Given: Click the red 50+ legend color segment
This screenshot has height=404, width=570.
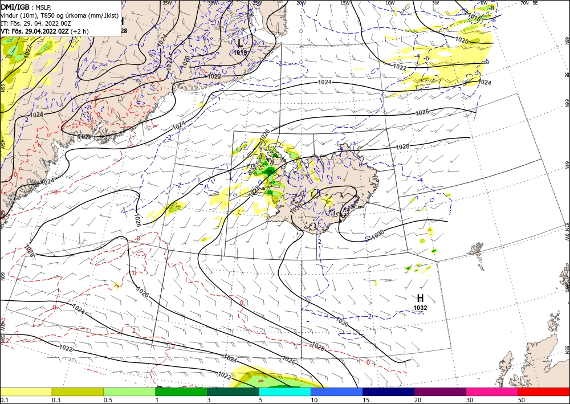Looking at the screenshot, I should click(x=544, y=391).
